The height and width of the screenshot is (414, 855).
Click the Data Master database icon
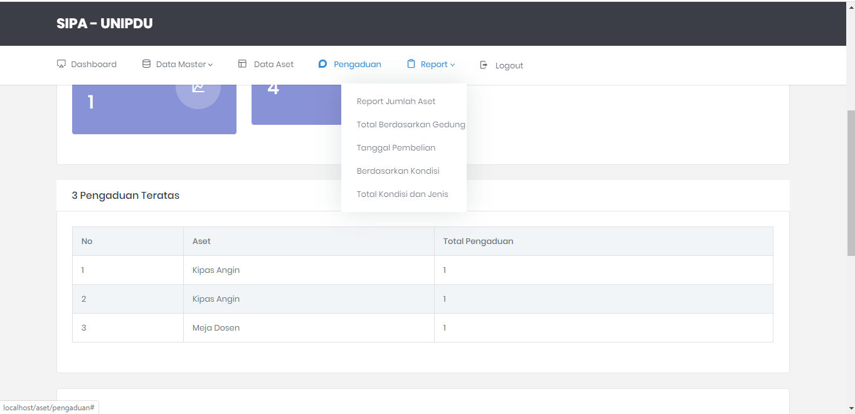(146, 64)
